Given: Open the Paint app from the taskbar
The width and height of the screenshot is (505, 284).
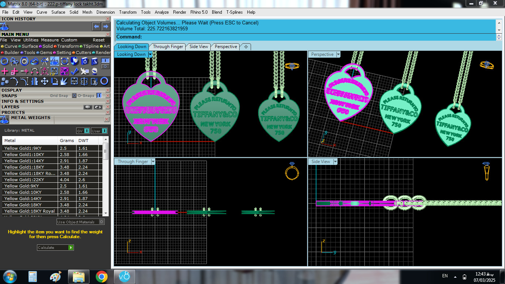Looking at the screenshot, I should pyautogui.click(x=55, y=277).
